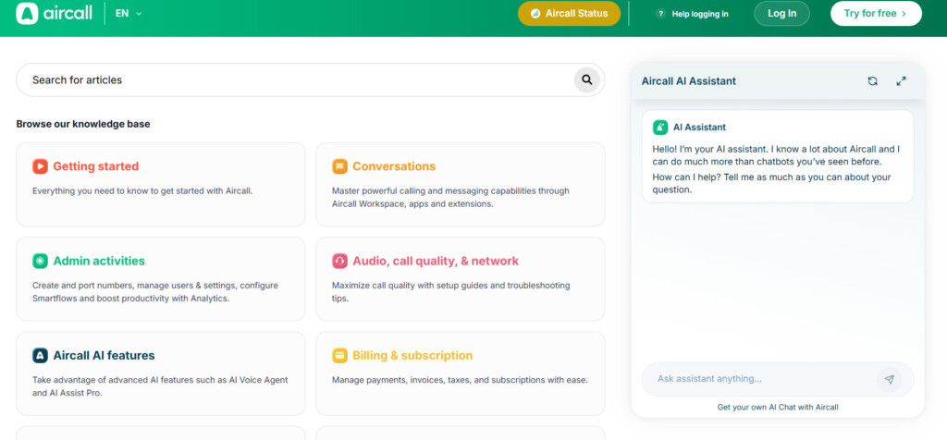Click the Aircall AI Assistant panel title

[688, 80]
